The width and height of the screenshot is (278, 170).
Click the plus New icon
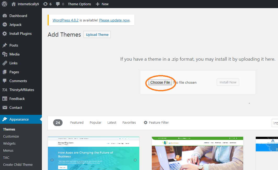(98, 4)
